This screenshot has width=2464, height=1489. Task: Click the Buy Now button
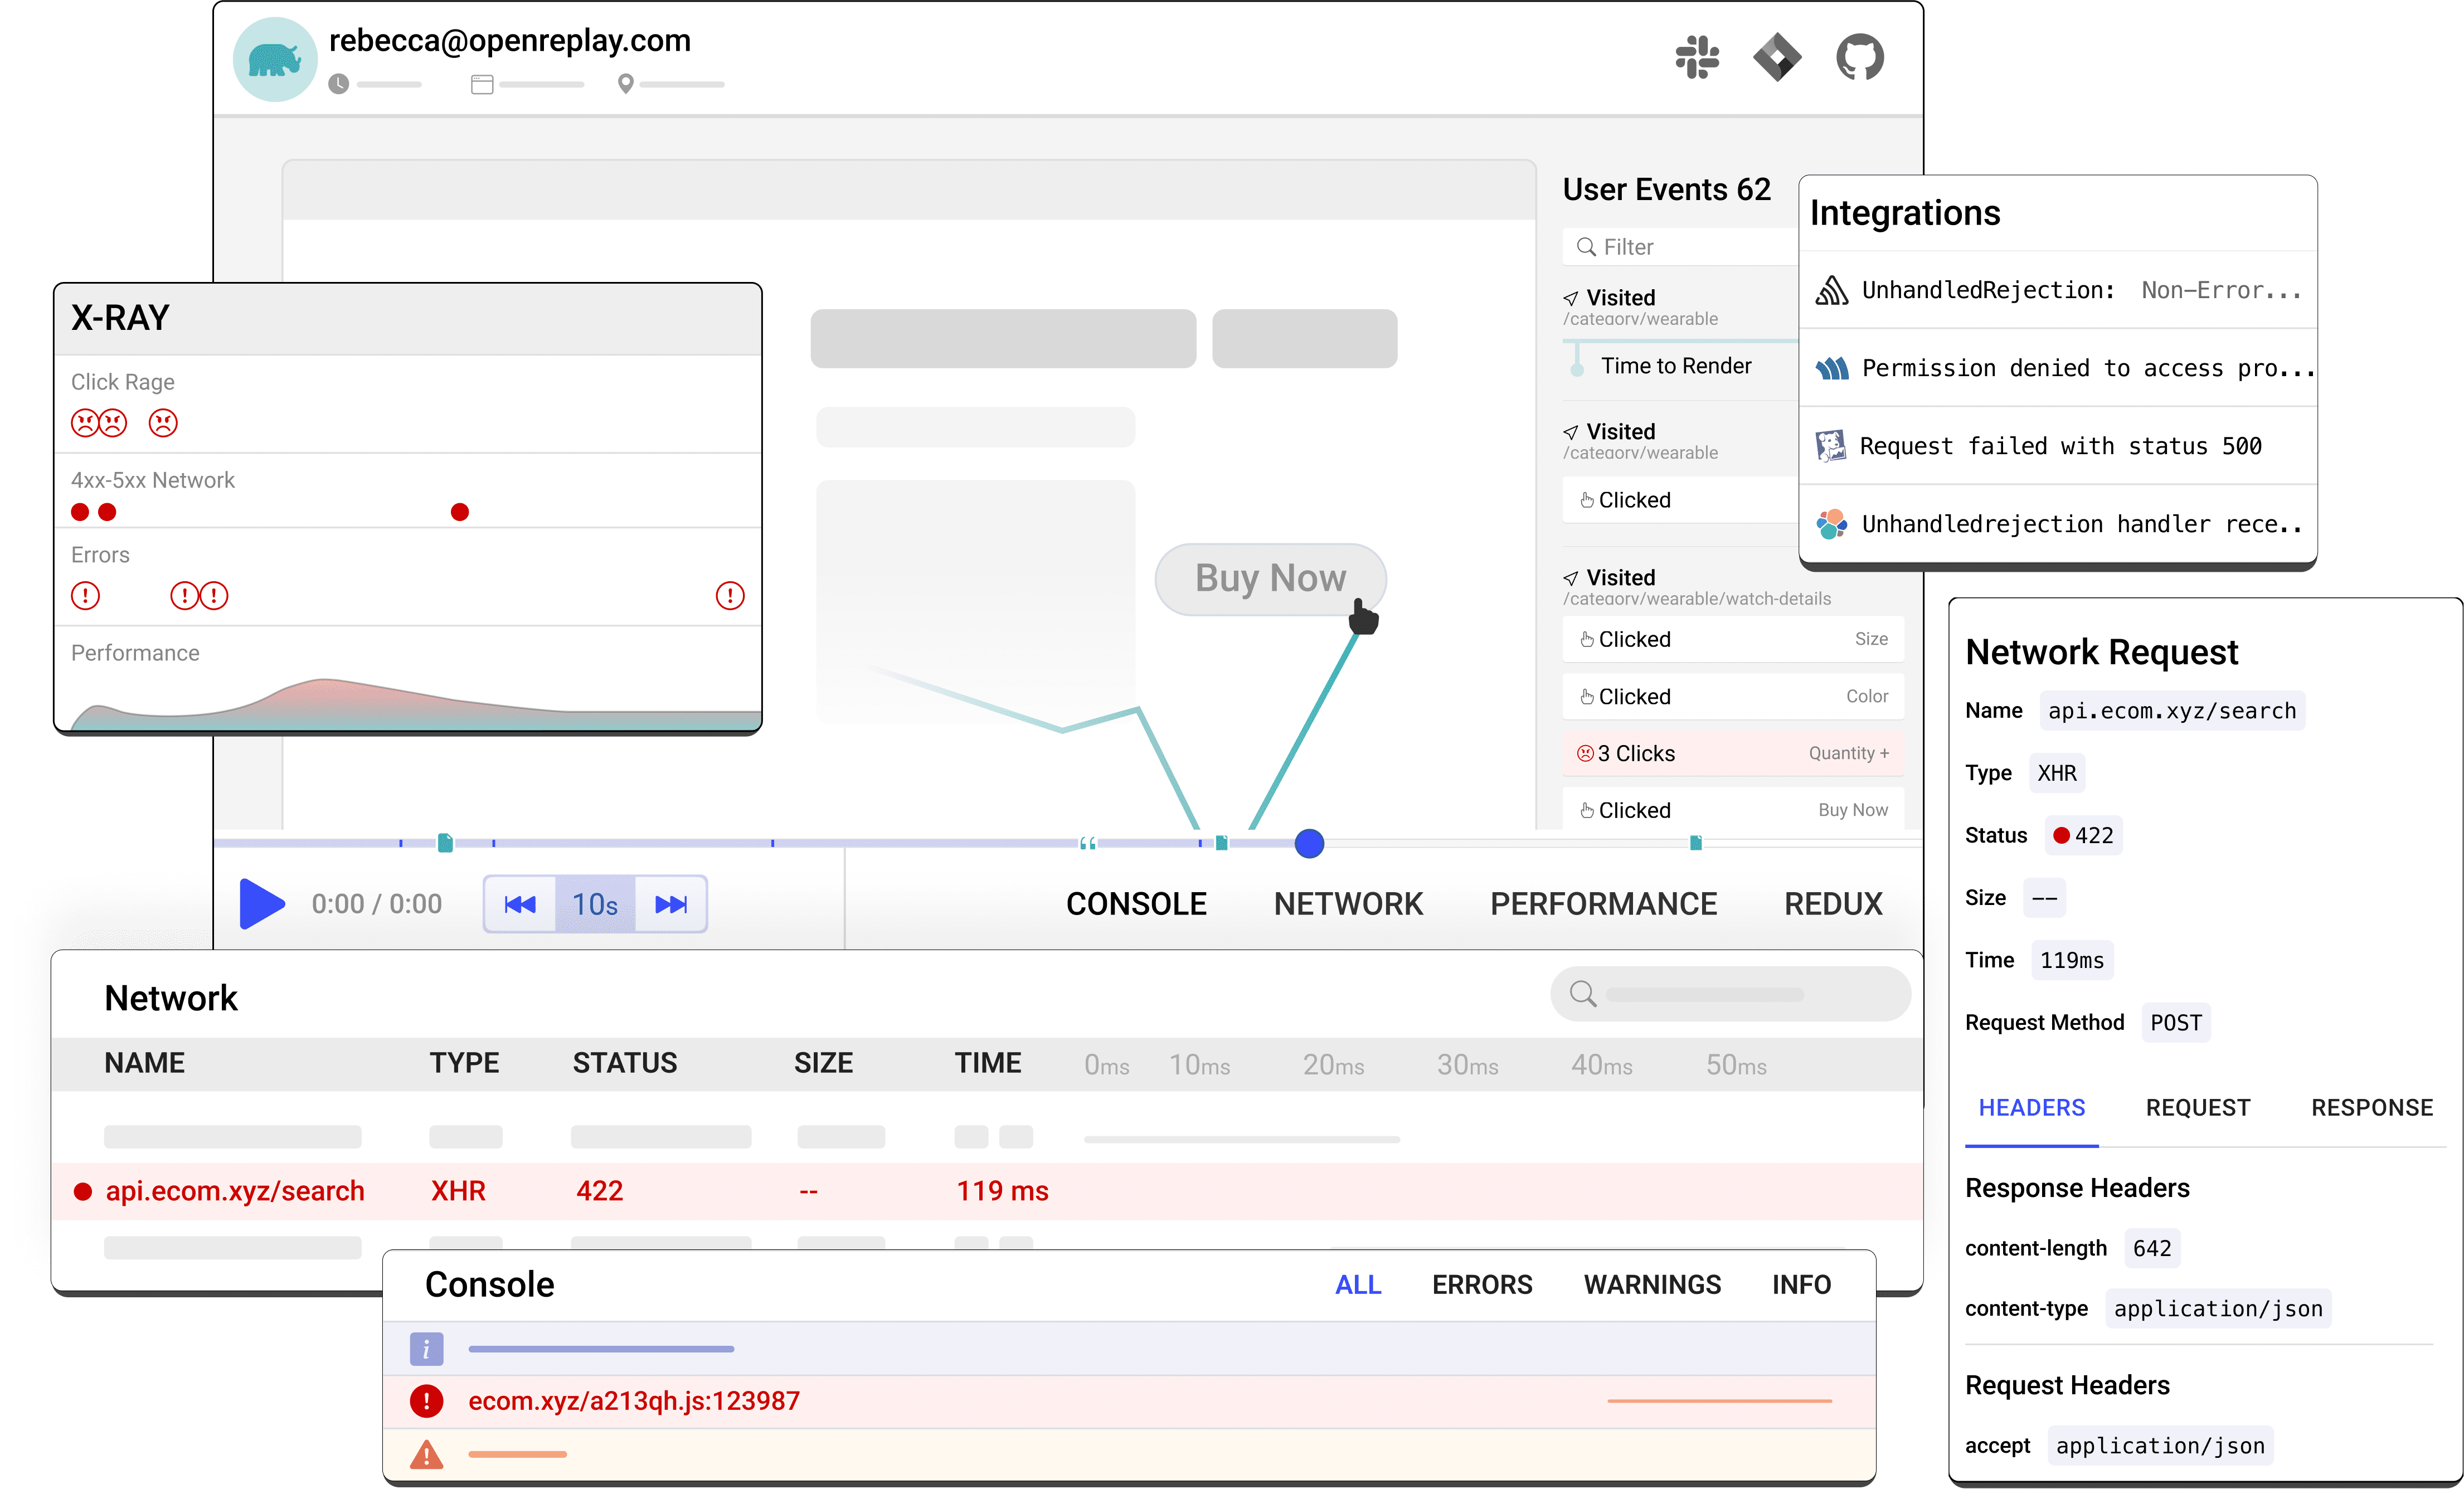(1269, 578)
